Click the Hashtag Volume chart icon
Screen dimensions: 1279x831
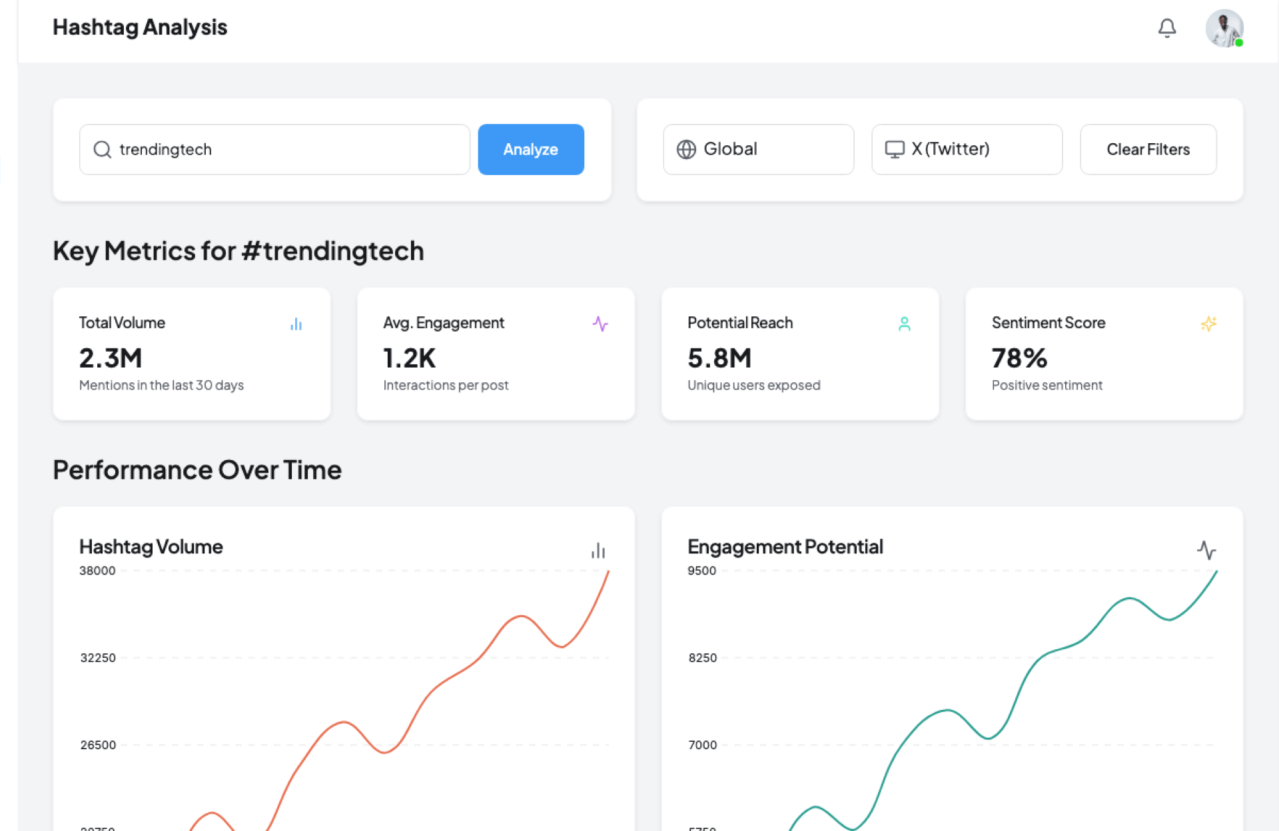click(598, 551)
